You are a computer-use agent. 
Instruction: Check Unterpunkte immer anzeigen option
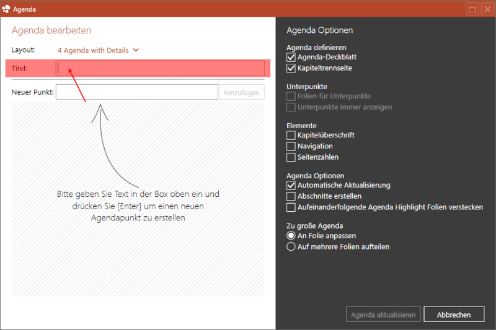pos(291,107)
